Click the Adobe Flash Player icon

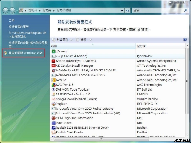click(53, 61)
